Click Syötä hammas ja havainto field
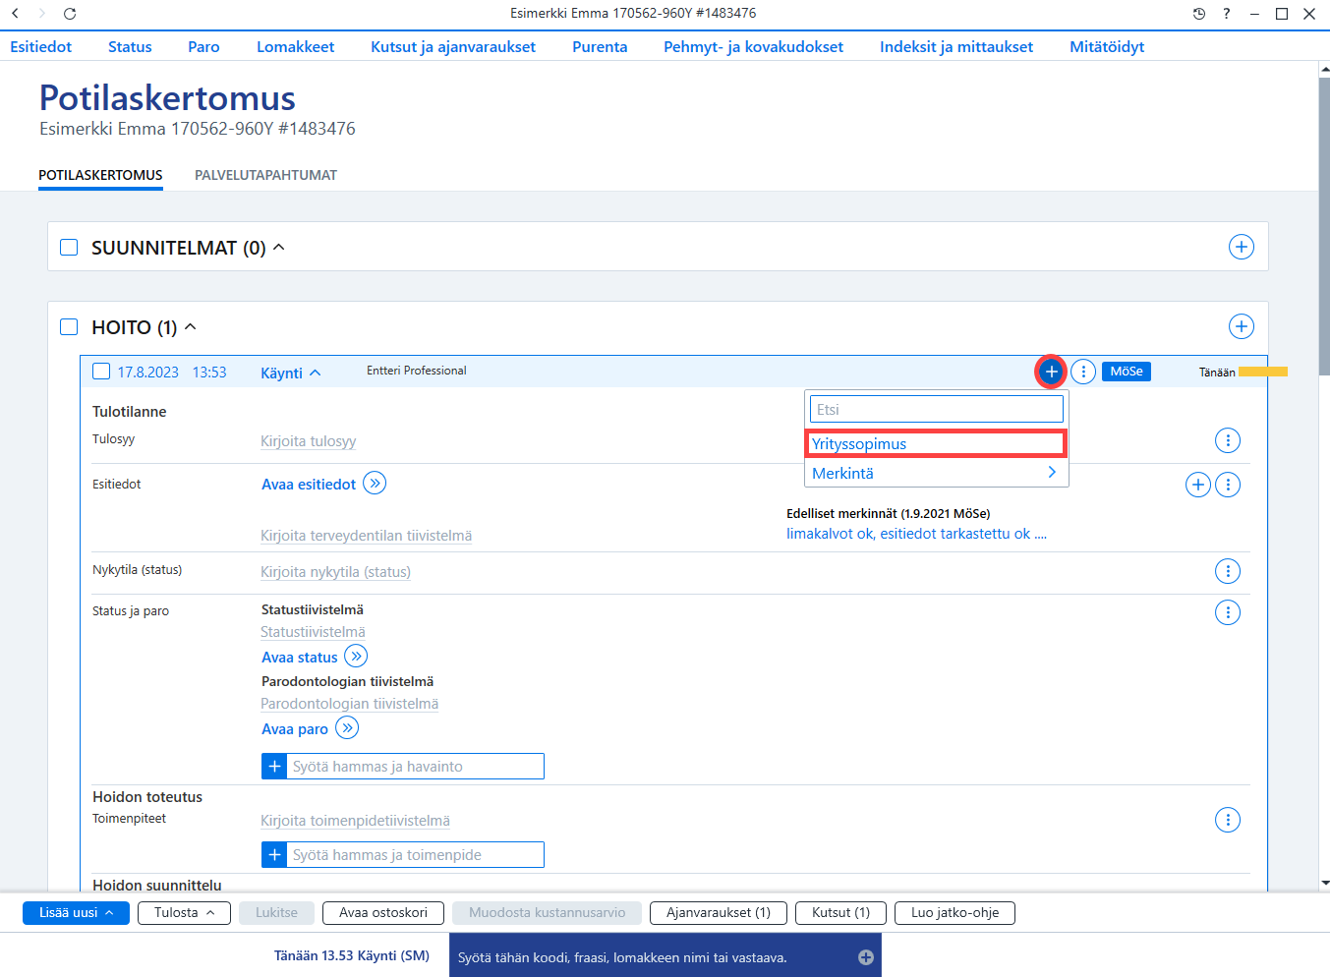 click(x=415, y=767)
